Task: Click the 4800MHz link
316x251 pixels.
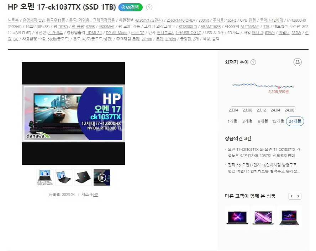Action: [x=106, y=26]
